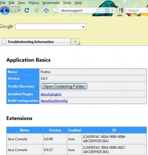Click the Google search engine icon
The image size is (148, 155).
[x=121, y=10]
